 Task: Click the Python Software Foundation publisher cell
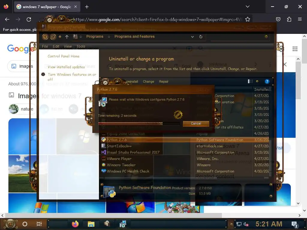(x=220, y=140)
